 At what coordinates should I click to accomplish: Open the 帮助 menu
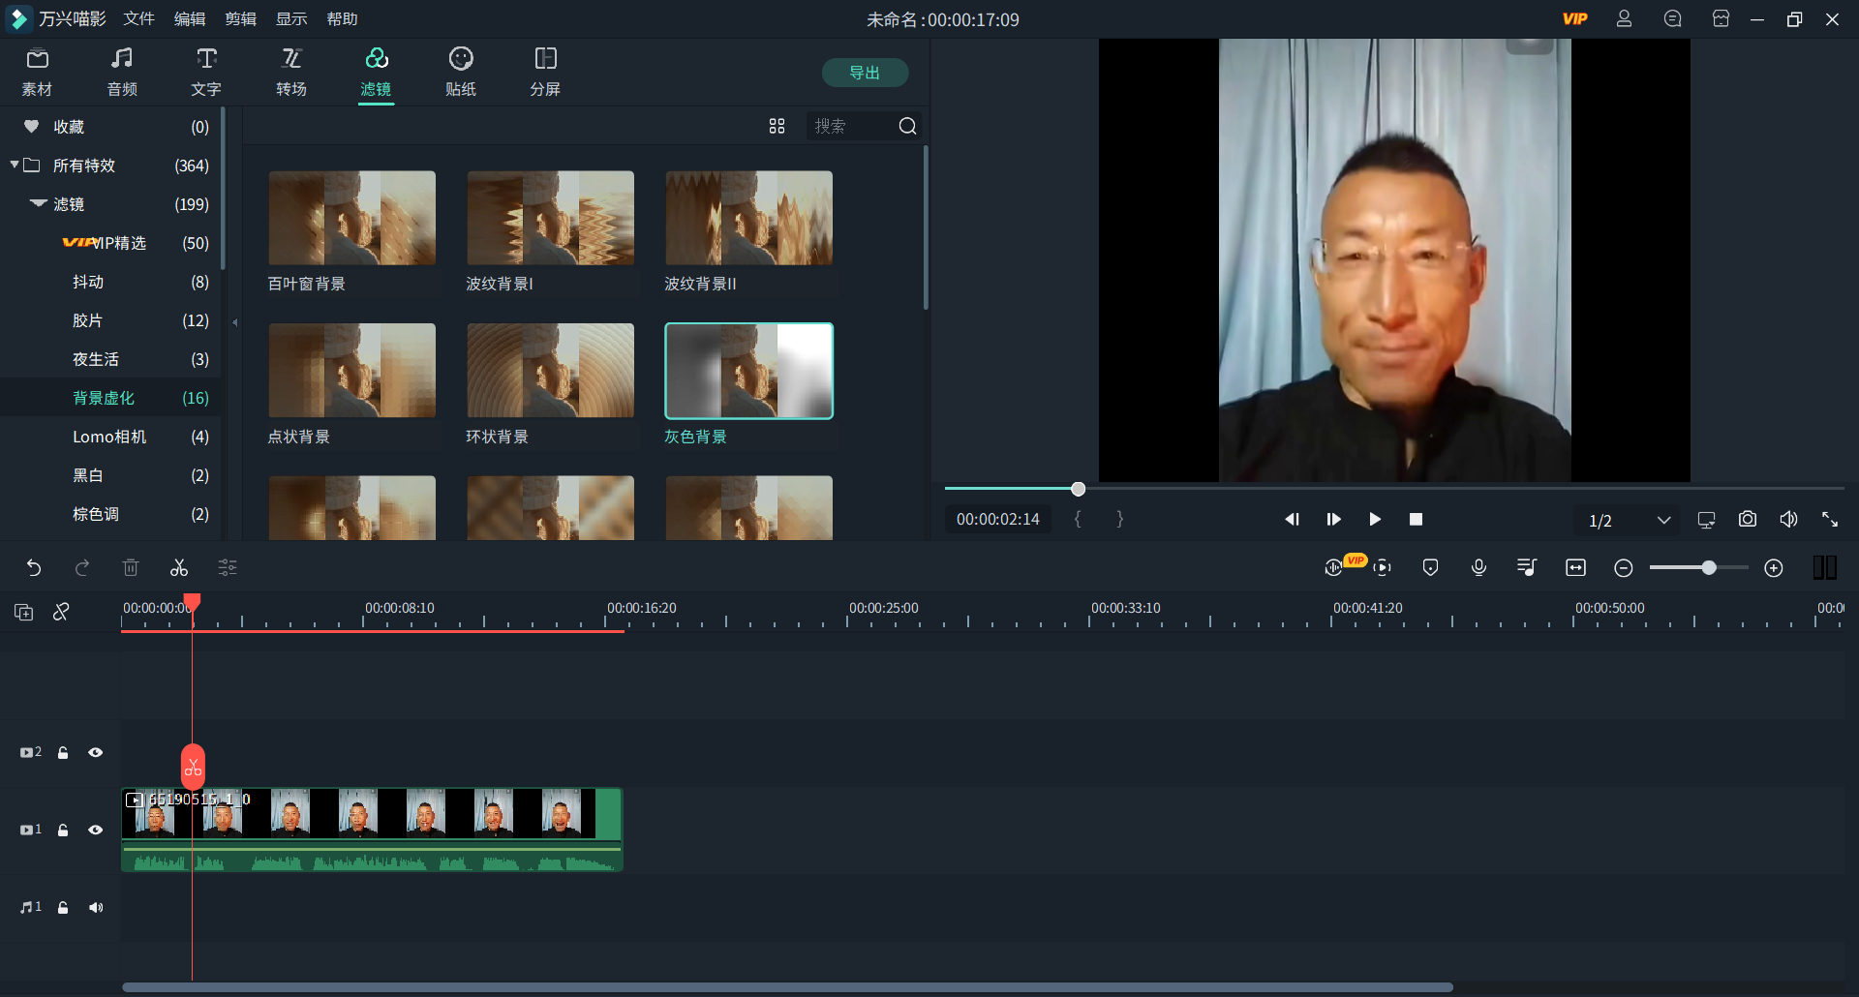click(342, 18)
